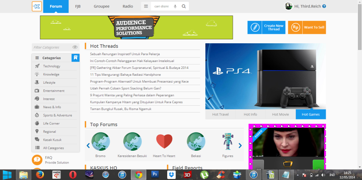Switch to the Forum tab
Screen dimensions: 362x180
56,6
